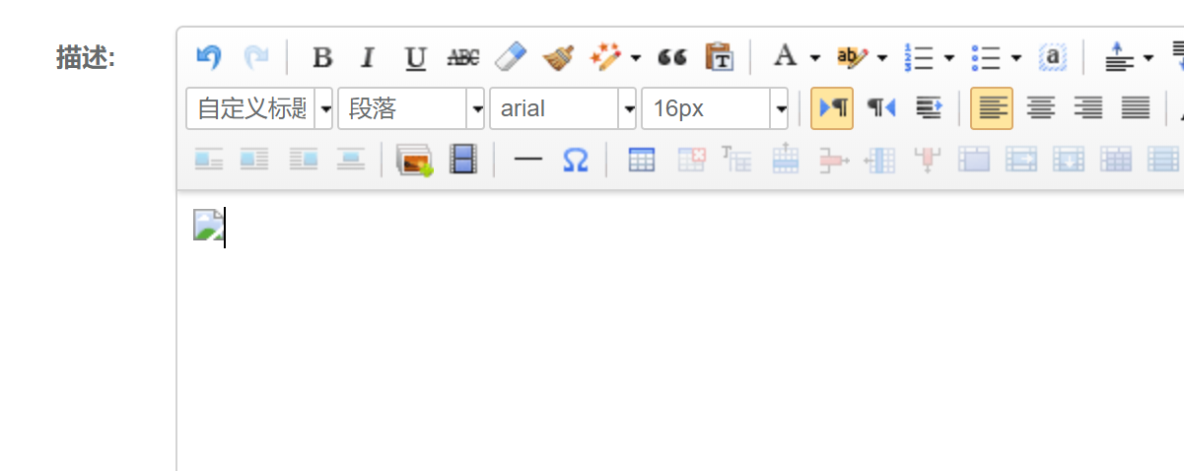Open the bullet list style dropdown
Viewport: 1184px width, 471px height.
click(x=1015, y=57)
